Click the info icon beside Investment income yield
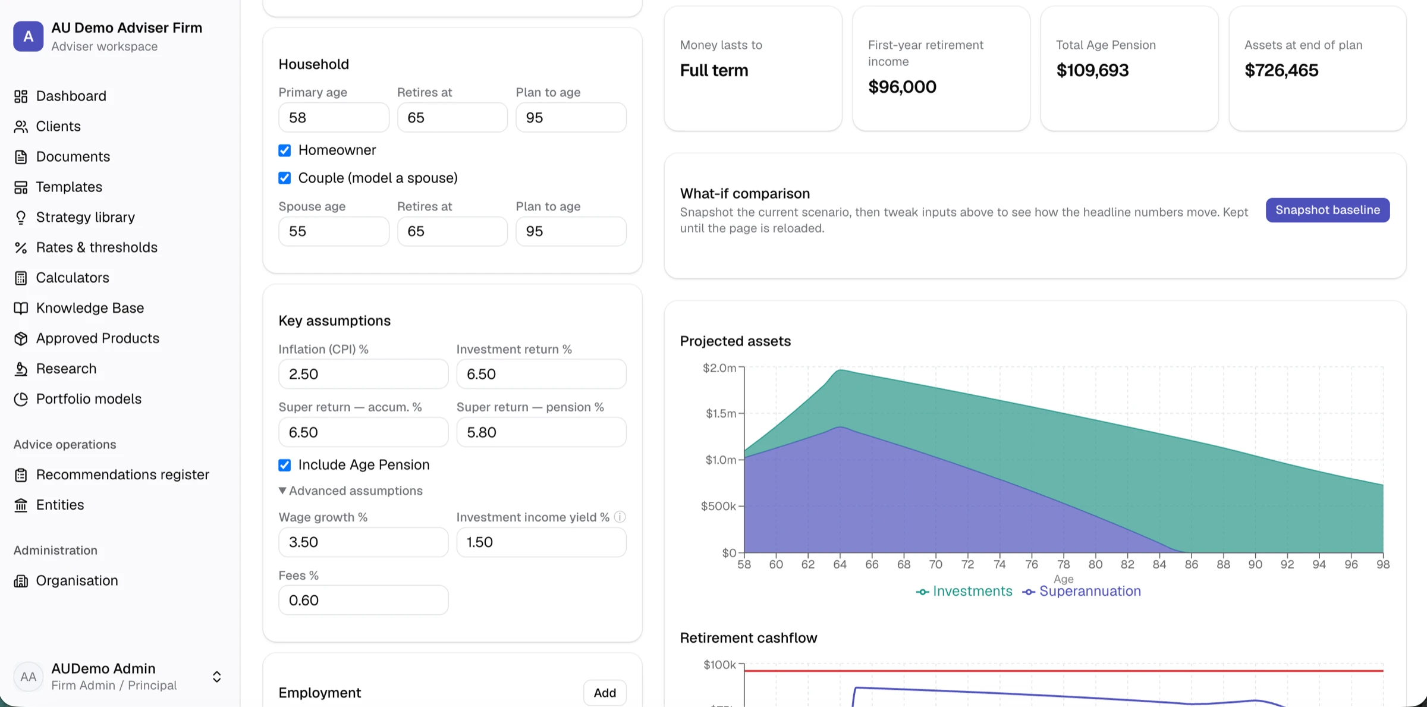 620,517
